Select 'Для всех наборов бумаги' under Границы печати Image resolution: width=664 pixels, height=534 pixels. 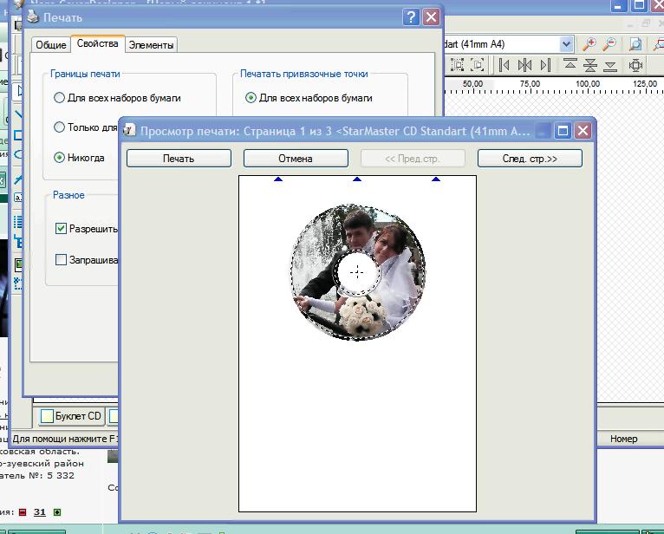pos(60,98)
